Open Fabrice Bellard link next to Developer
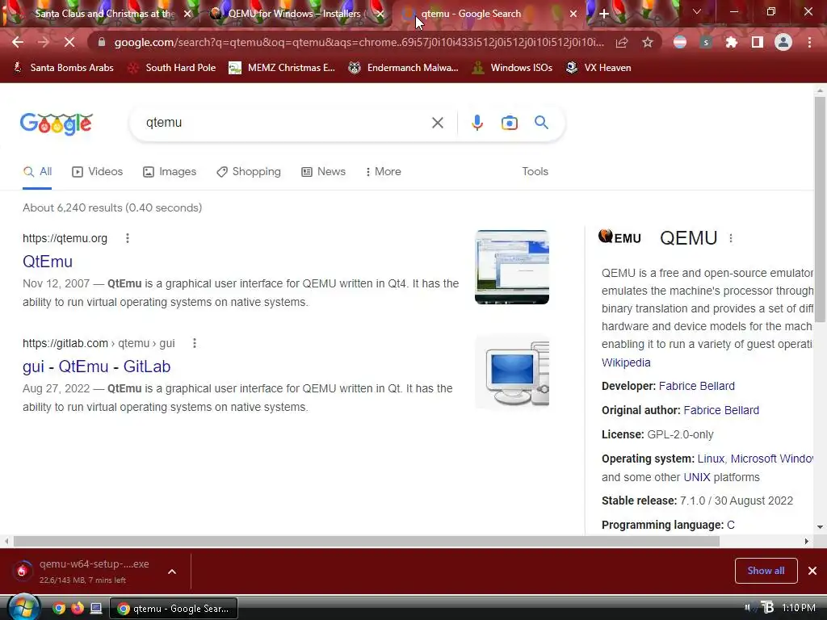 click(x=697, y=386)
